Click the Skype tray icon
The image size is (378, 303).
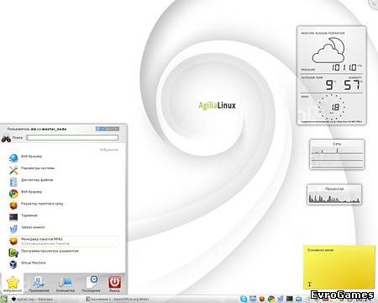(x=244, y=299)
